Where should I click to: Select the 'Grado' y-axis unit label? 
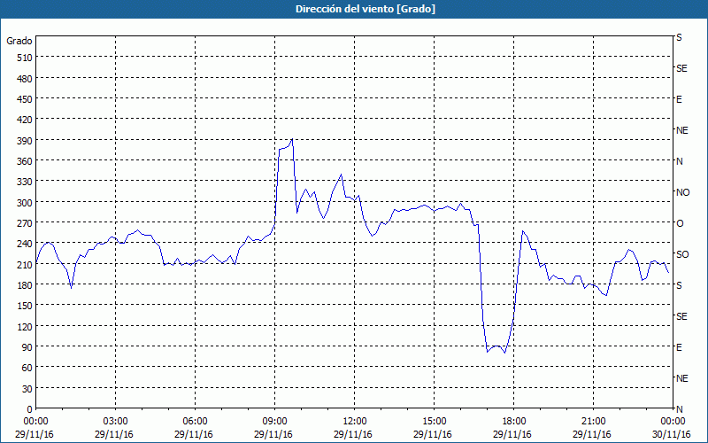click(19, 41)
